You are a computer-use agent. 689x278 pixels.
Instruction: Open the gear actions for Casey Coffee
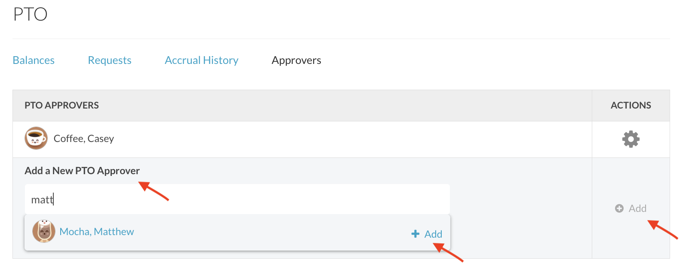(631, 139)
